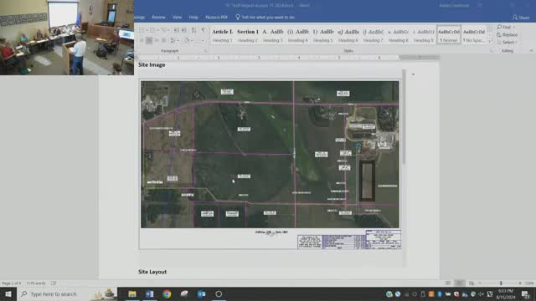Apply the Article I. Heading 1 style
The image size is (536, 301).
[x=223, y=35]
